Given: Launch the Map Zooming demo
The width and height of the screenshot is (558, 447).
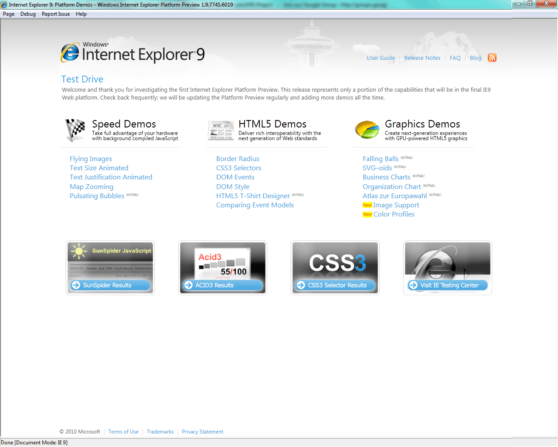Looking at the screenshot, I should (x=92, y=187).
